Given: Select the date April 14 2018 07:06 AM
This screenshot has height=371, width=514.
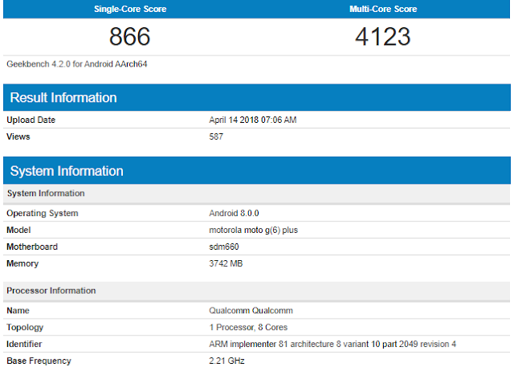Looking at the screenshot, I should 253,120.
